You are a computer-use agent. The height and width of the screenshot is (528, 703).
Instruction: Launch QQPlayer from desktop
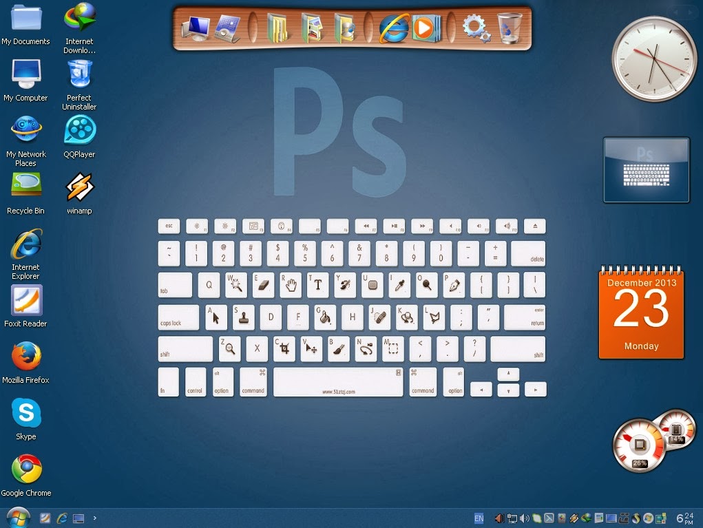pos(79,137)
